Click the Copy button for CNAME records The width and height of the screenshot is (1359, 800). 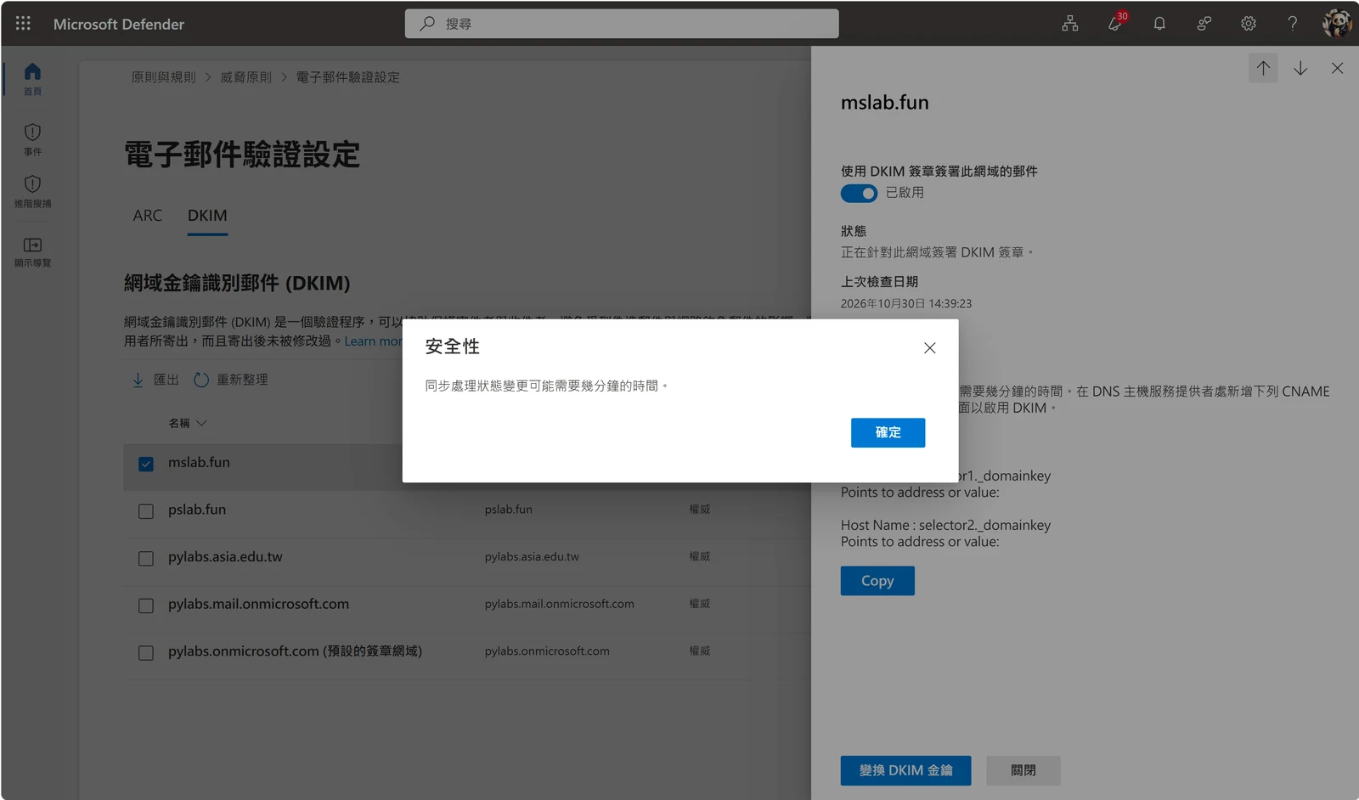(x=877, y=581)
